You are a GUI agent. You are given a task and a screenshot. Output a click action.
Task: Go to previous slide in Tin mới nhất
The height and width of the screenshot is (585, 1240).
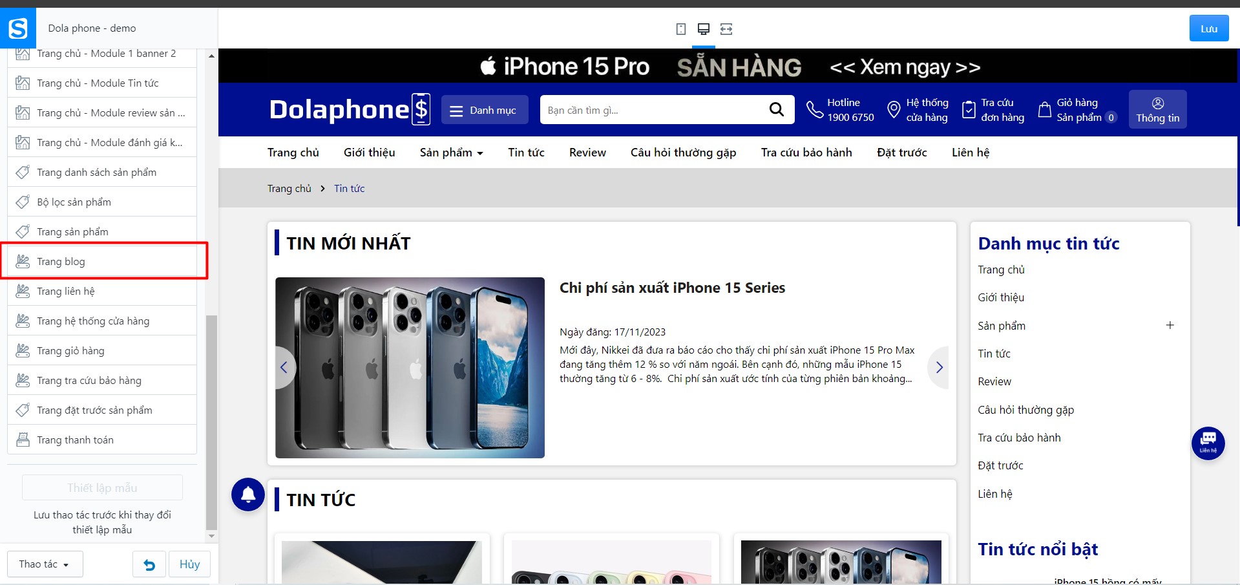[x=284, y=367]
